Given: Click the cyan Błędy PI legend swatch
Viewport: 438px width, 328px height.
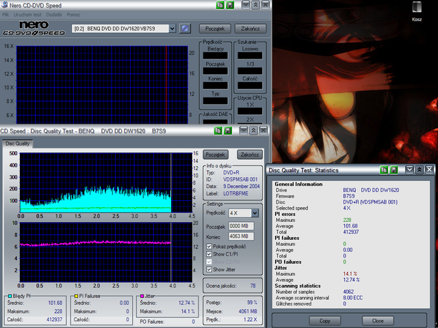Looking at the screenshot, I should 10,296.
